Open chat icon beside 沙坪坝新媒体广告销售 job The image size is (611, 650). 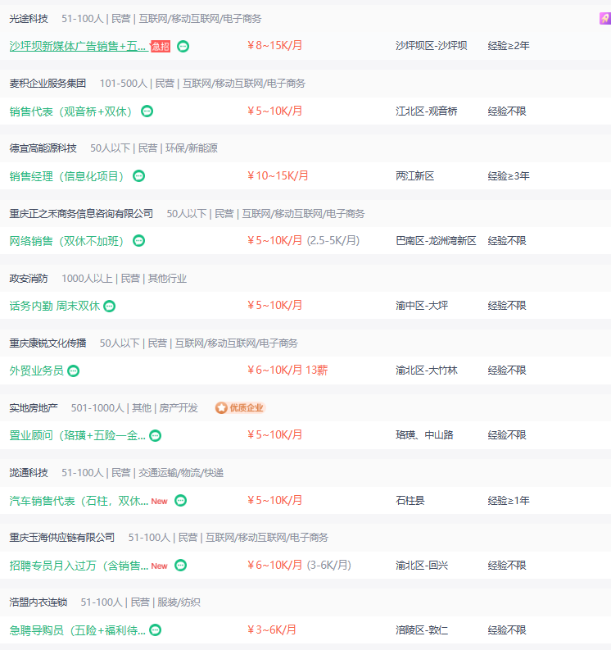[x=183, y=47]
